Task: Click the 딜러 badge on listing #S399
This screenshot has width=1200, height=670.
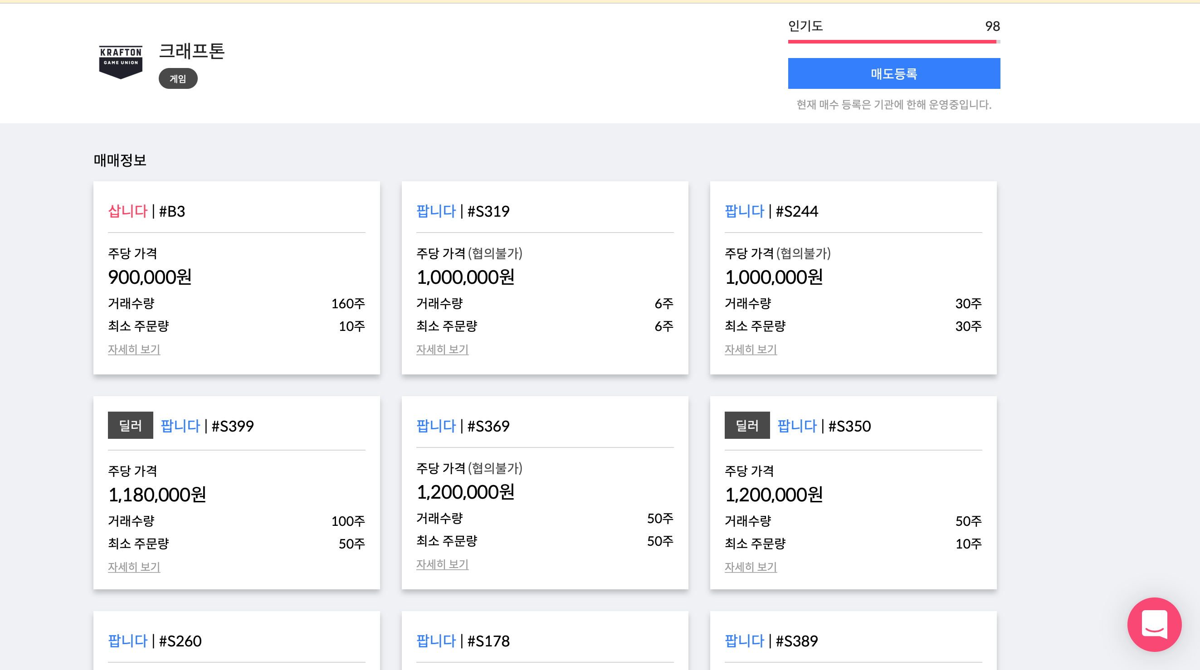Action: [x=131, y=425]
